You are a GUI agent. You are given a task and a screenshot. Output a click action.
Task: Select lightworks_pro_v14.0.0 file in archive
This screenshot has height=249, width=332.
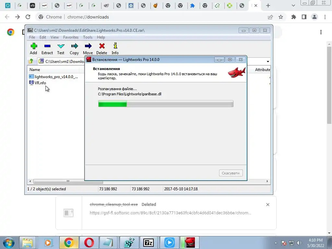click(53, 77)
